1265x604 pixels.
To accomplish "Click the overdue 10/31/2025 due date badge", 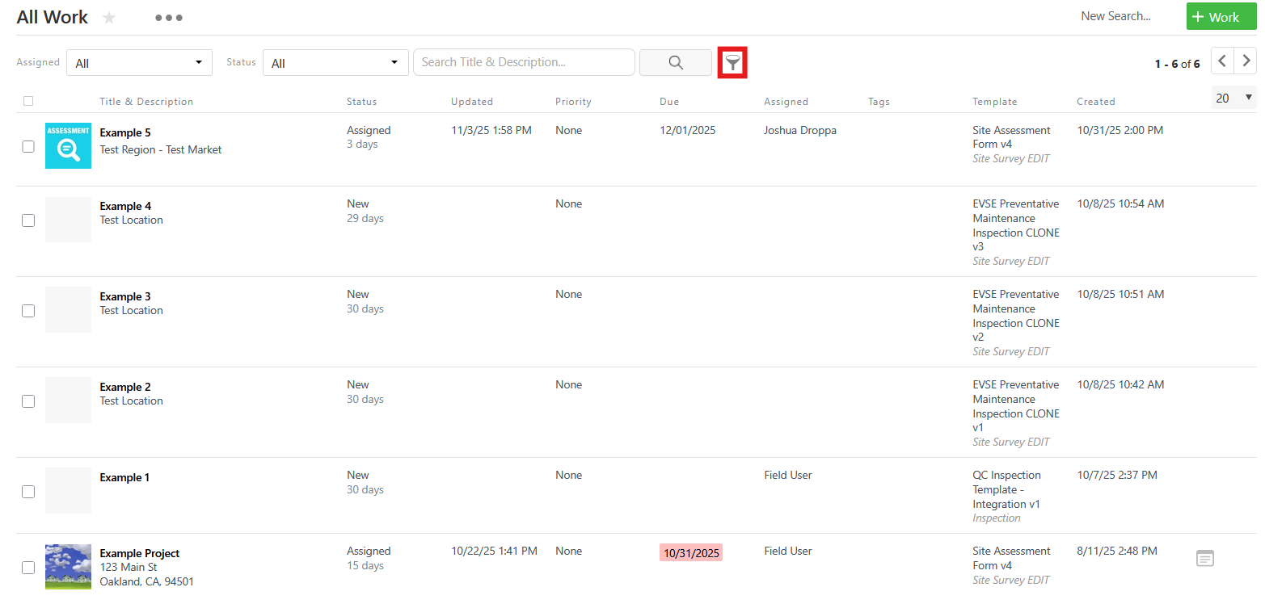I will [690, 553].
